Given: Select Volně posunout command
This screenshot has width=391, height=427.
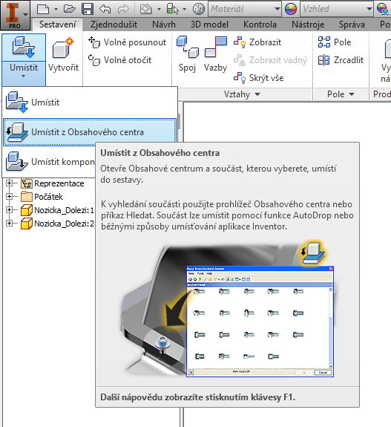Looking at the screenshot, I should tap(127, 42).
